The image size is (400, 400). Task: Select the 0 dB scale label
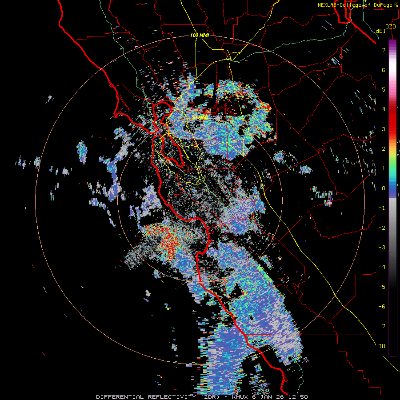(x=384, y=188)
